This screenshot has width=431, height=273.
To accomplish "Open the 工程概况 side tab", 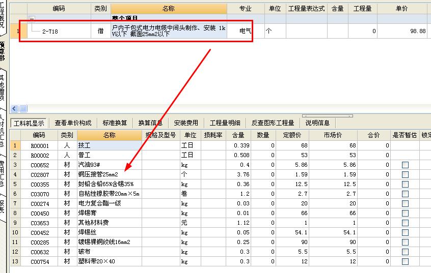I will (3, 15).
